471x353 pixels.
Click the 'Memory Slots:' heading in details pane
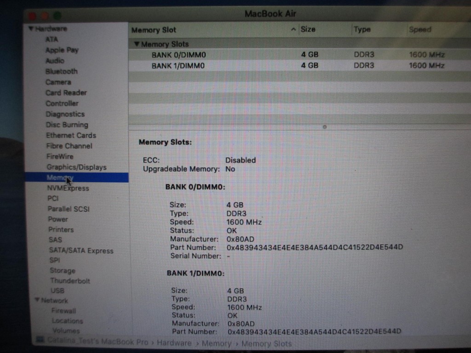click(x=165, y=142)
